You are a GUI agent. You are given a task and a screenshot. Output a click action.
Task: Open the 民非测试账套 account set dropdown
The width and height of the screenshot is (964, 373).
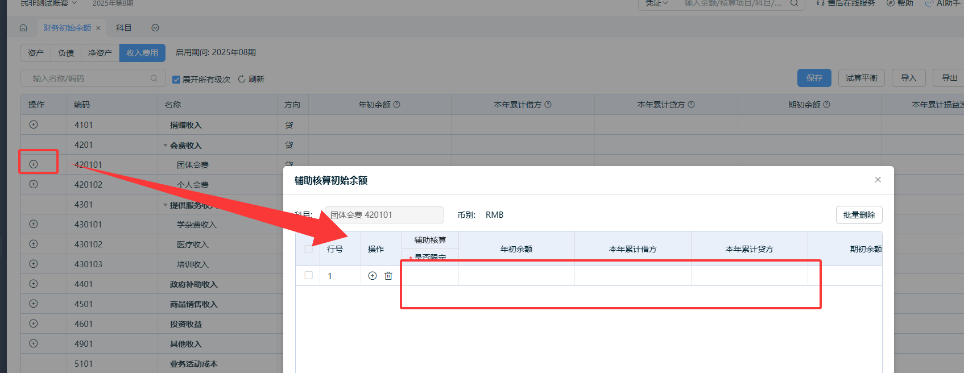(49, 3)
